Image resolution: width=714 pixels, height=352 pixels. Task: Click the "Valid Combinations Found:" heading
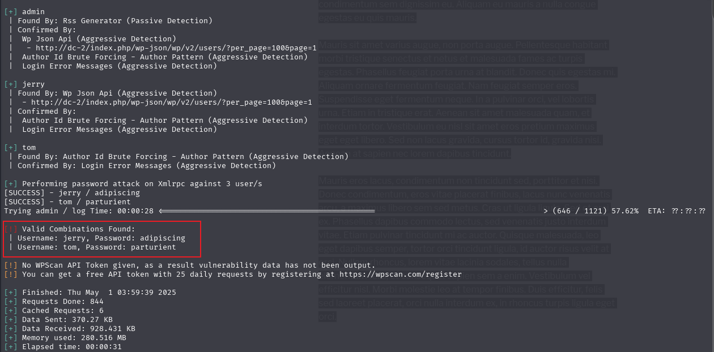(x=79, y=229)
